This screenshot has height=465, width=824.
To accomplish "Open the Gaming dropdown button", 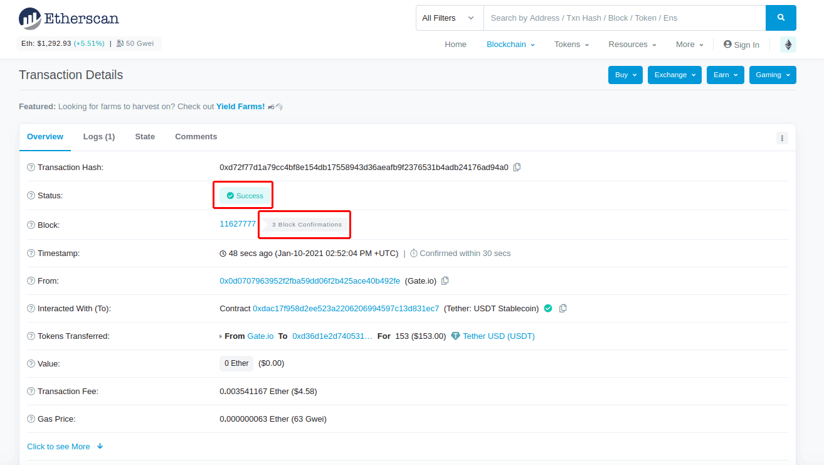I will (x=773, y=75).
